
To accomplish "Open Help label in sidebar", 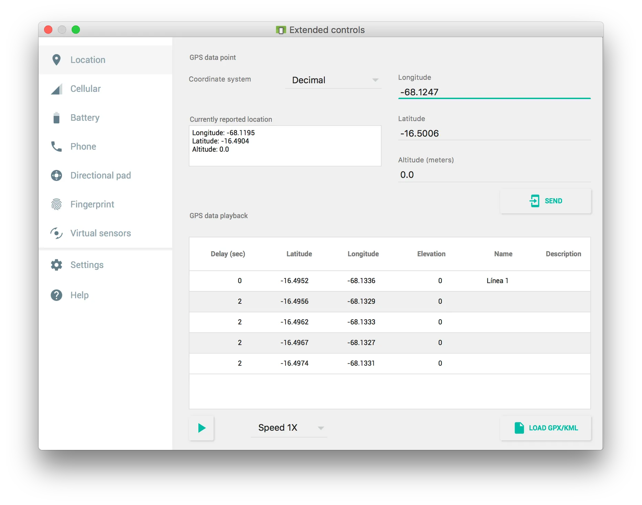I will tap(80, 295).
